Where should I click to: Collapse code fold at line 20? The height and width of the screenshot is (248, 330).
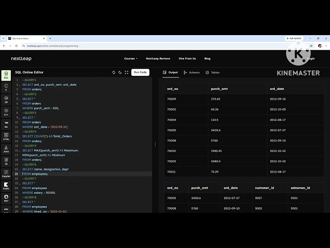point(20,170)
